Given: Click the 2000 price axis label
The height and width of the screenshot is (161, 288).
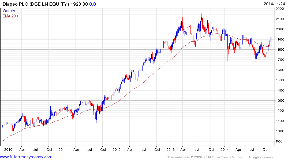Looking at the screenshot, I should [280, 29].
